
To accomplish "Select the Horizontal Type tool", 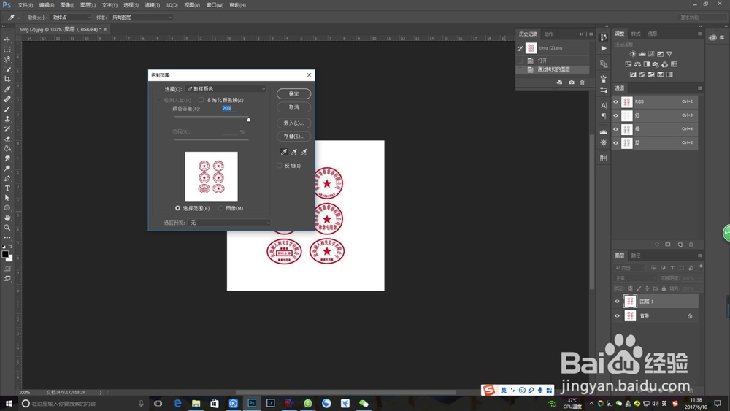I will [x=7, y=188].
